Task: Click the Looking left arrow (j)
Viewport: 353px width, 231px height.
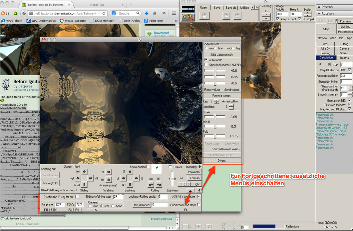Action: click(x=124, y=178)
